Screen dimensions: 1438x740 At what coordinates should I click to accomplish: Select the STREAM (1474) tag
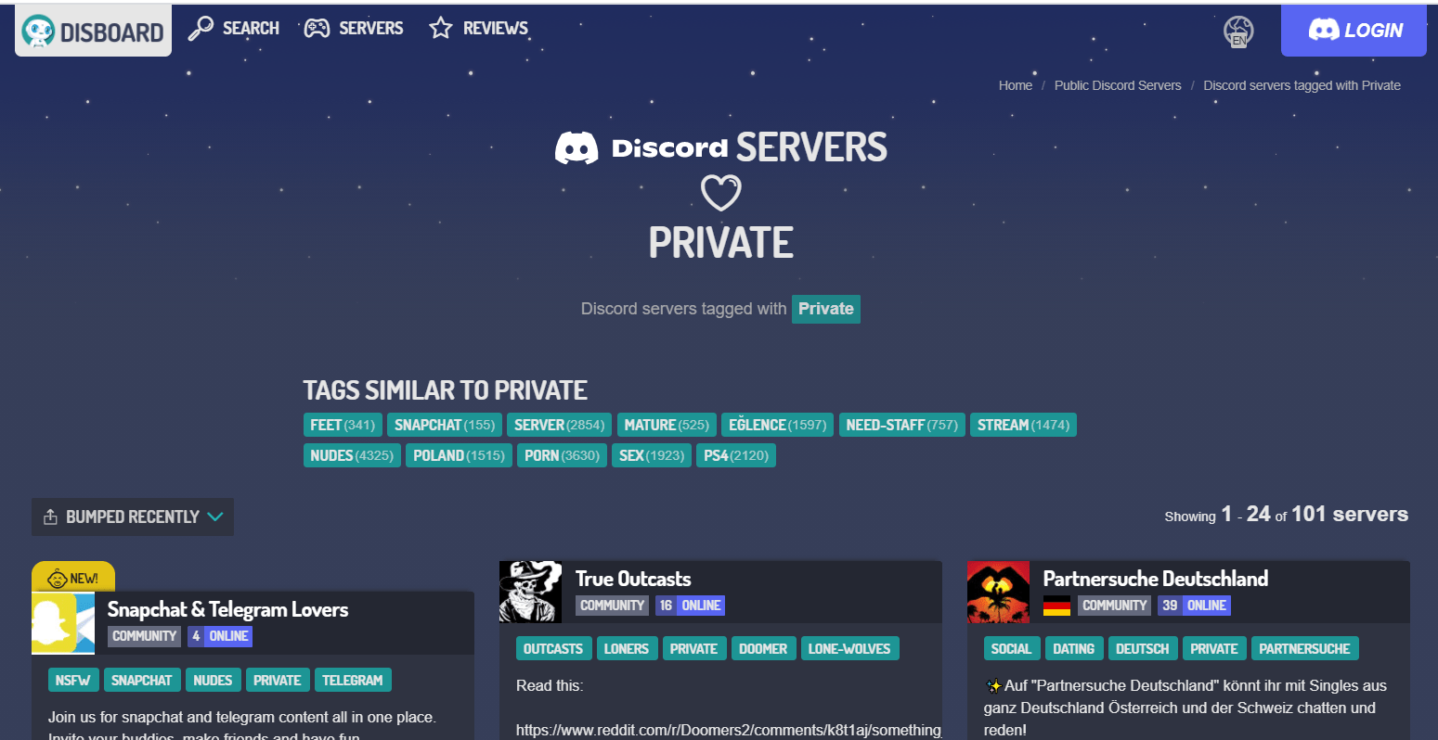click(x=1023, y=425)
